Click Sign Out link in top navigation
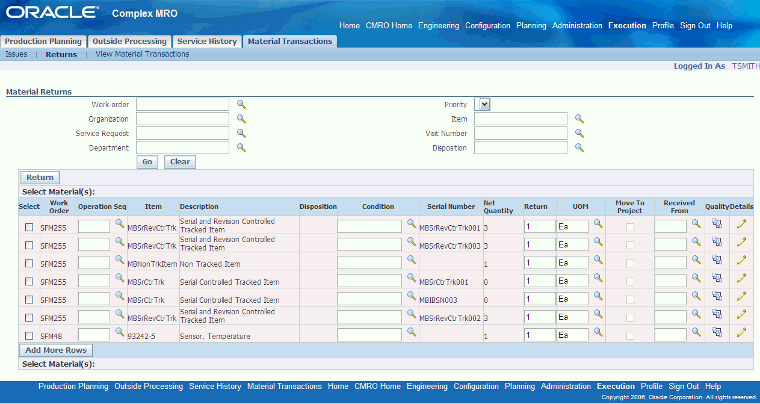 (695, 26)
